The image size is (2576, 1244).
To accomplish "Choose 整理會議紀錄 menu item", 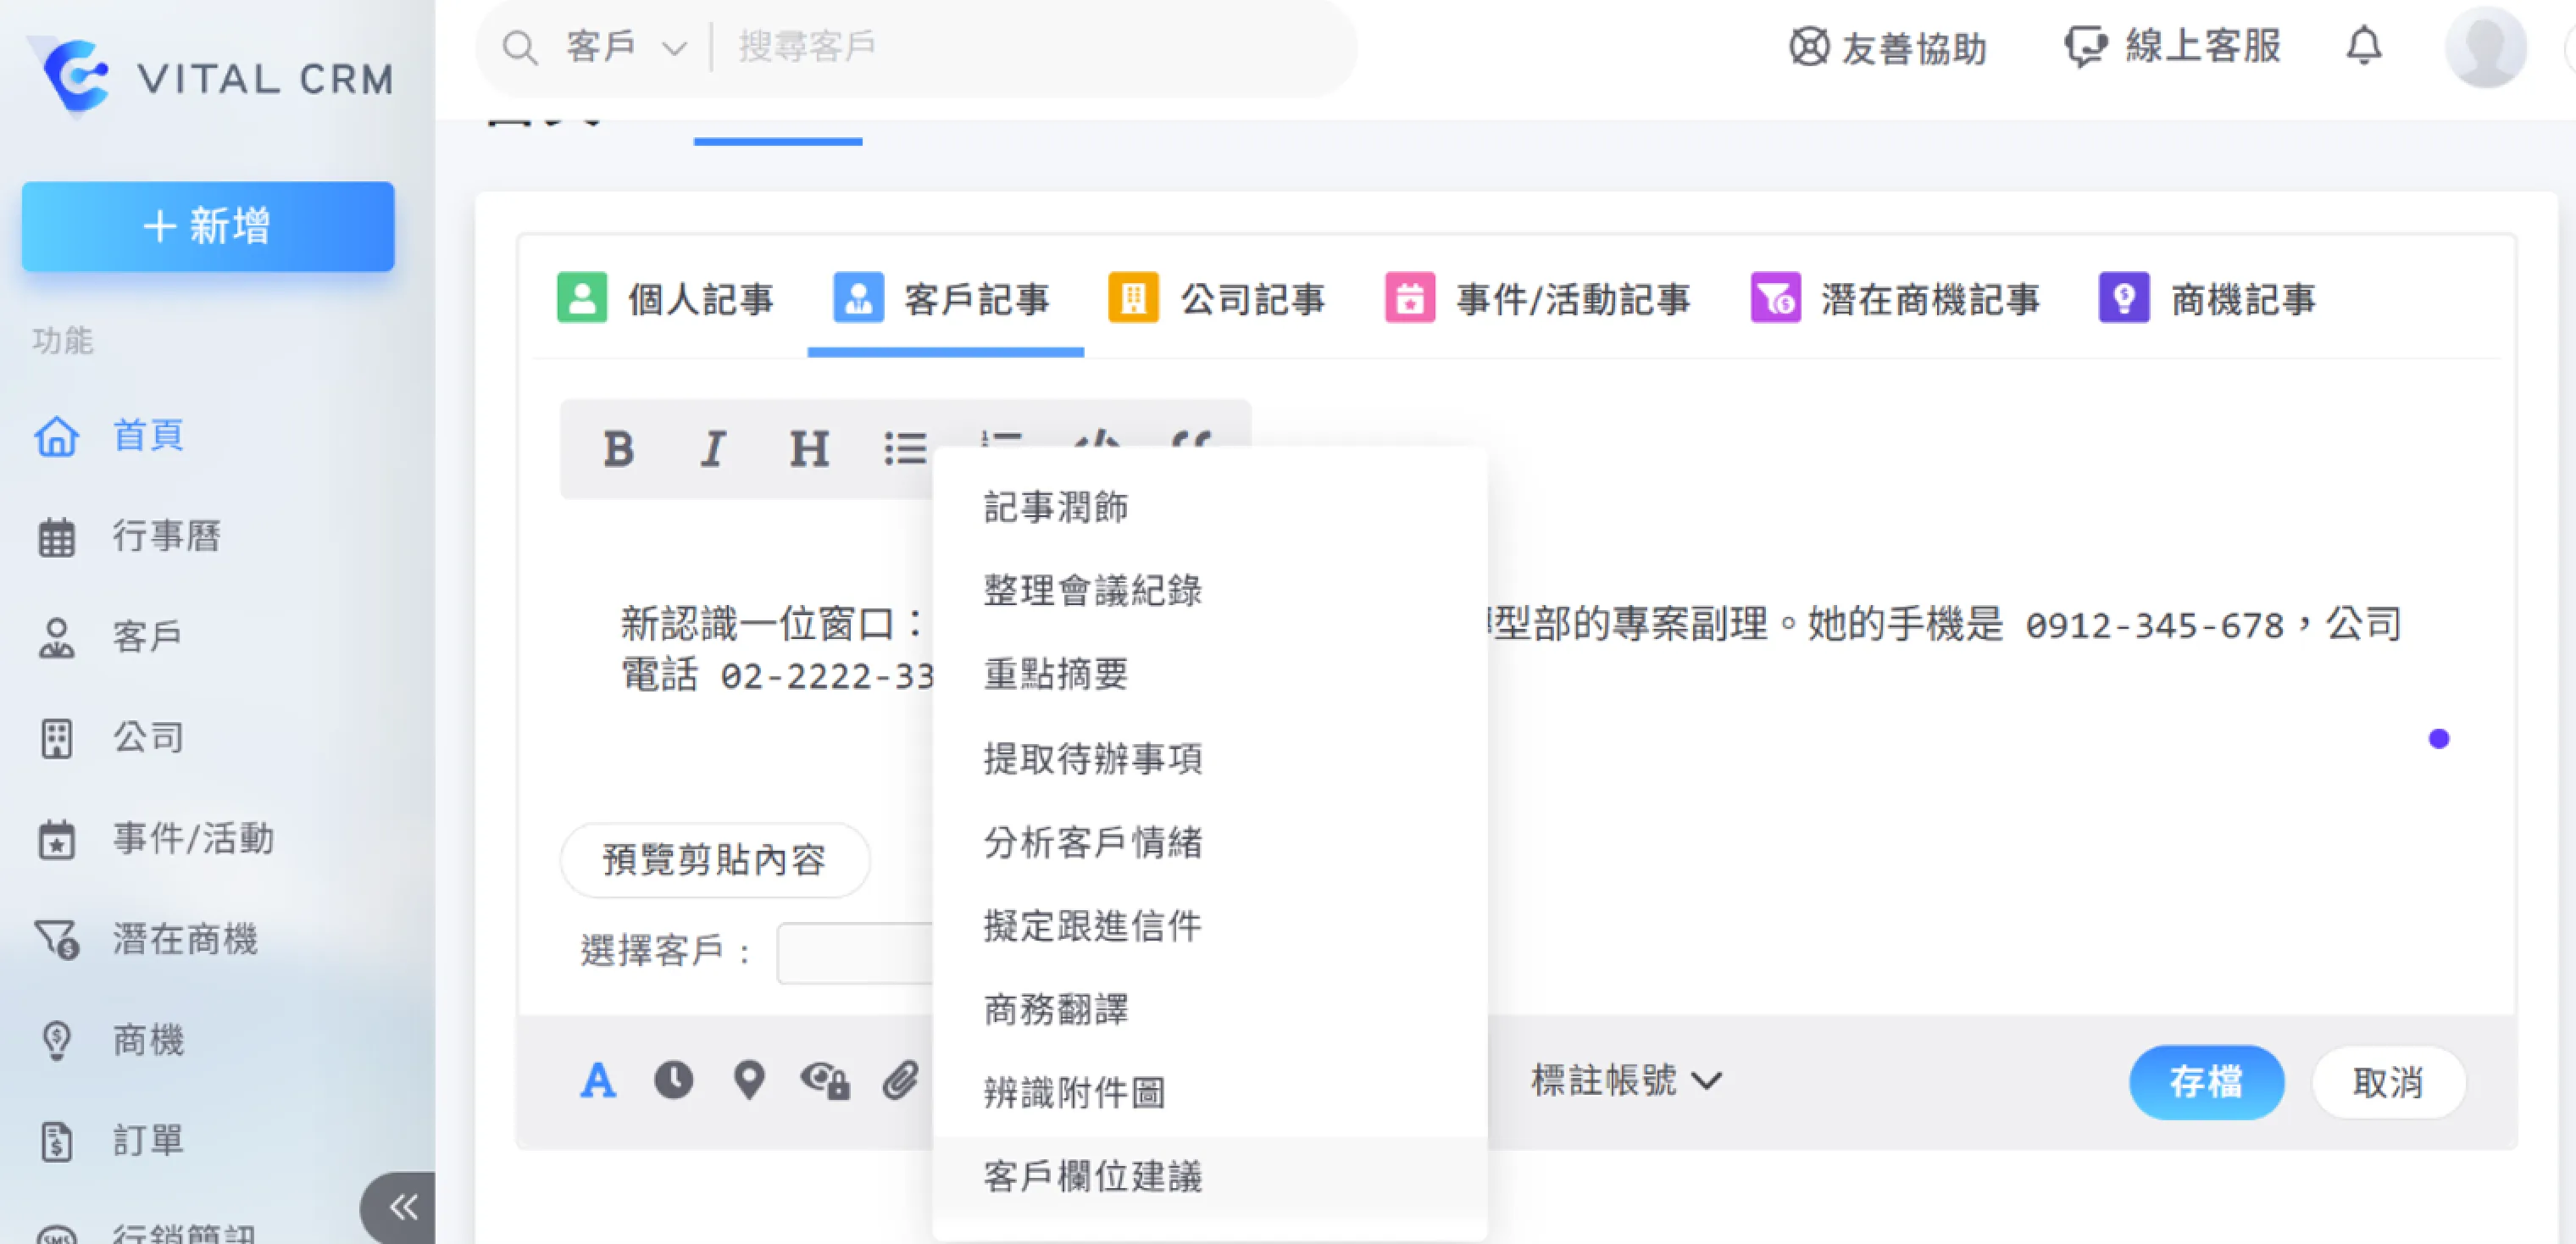I will coord(1210,591).
